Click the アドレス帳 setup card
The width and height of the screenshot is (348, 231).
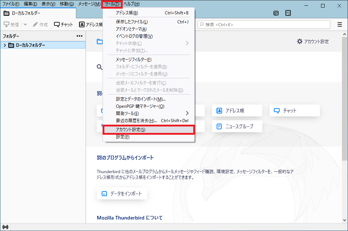237,111
